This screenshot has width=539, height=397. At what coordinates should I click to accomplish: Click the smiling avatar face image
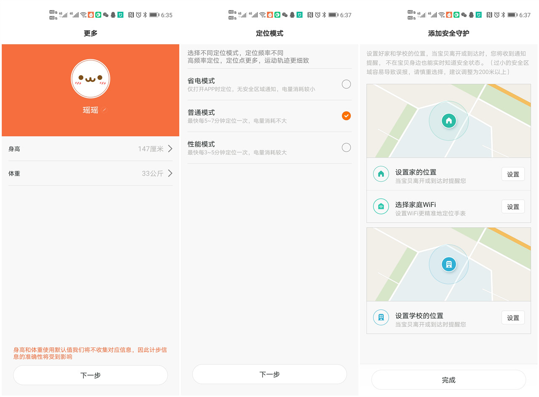coord(91,78)
